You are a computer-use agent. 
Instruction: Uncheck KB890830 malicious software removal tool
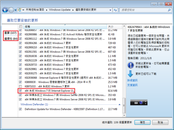(x=21, y=82)
